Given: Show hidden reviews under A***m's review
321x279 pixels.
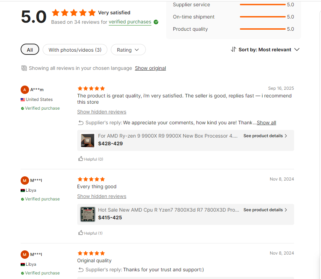Looking at the screenshot, I should click(102, 112).
